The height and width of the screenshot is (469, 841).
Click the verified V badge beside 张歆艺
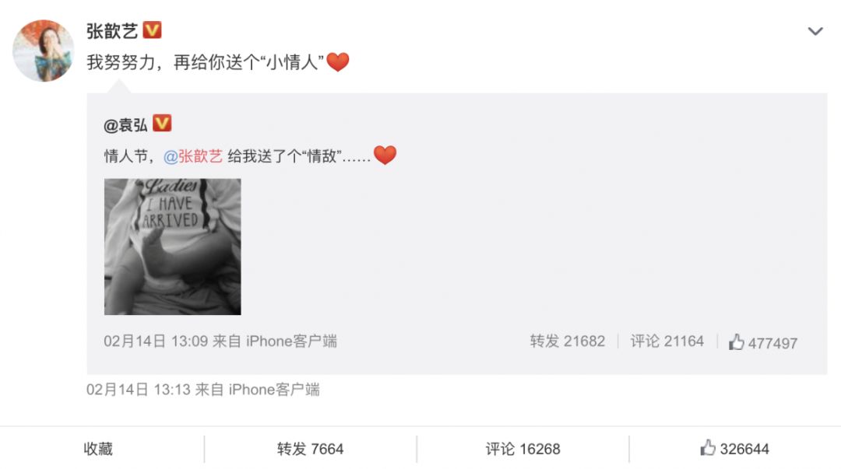pos(153,30)
